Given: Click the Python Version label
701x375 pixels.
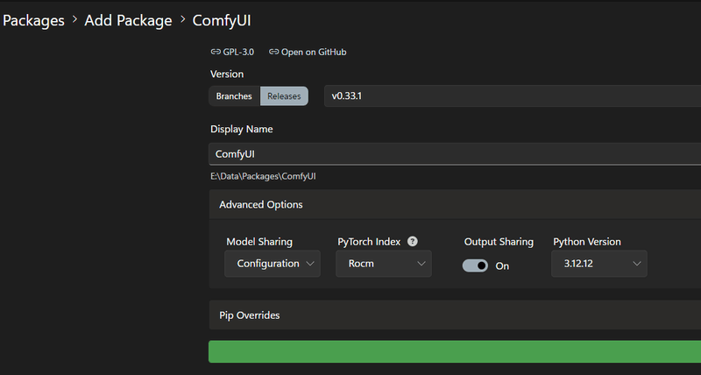Looking at the screenshot, I should tap(587, 242).
